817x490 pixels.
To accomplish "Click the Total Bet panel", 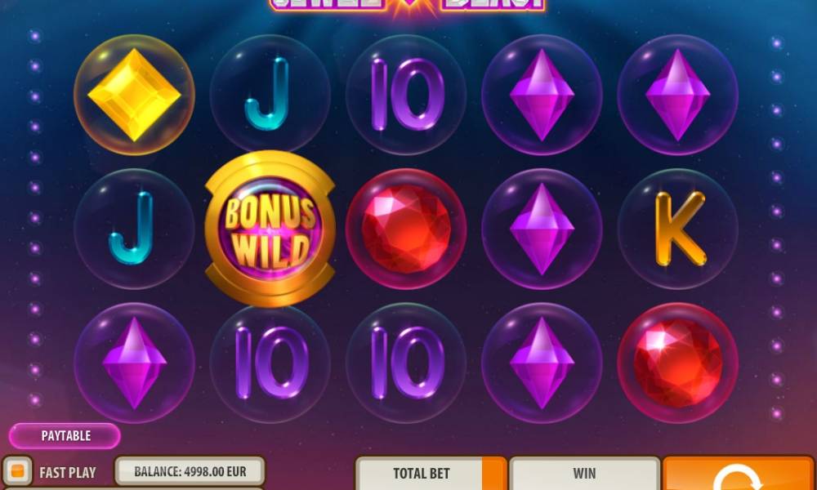I will click(x=421, y=474).
